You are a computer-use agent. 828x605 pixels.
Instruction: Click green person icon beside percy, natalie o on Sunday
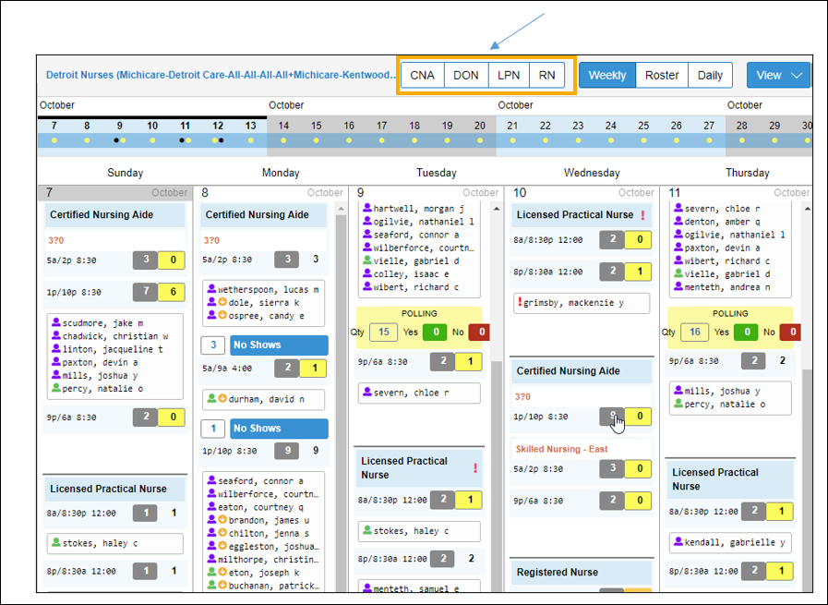[56, 388]
